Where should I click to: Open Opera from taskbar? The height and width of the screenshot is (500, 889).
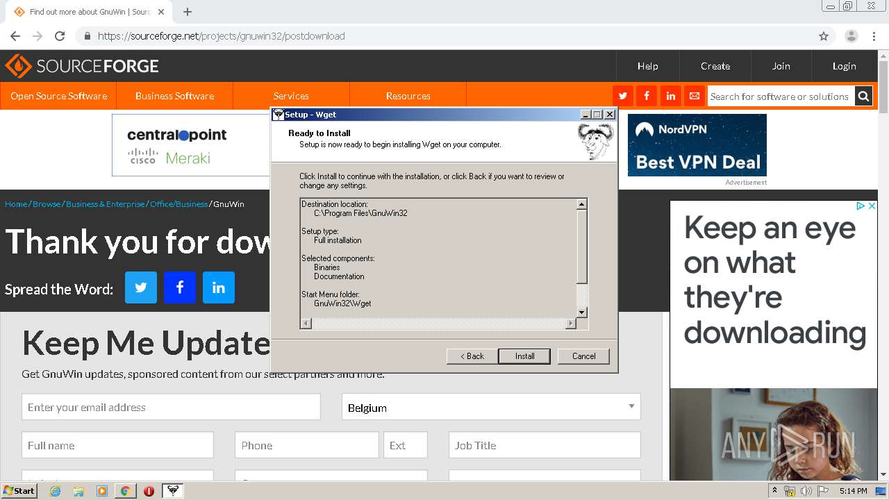149,491
